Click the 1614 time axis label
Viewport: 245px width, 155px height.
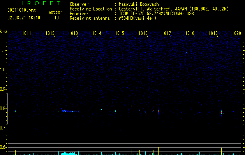[97, 33]
